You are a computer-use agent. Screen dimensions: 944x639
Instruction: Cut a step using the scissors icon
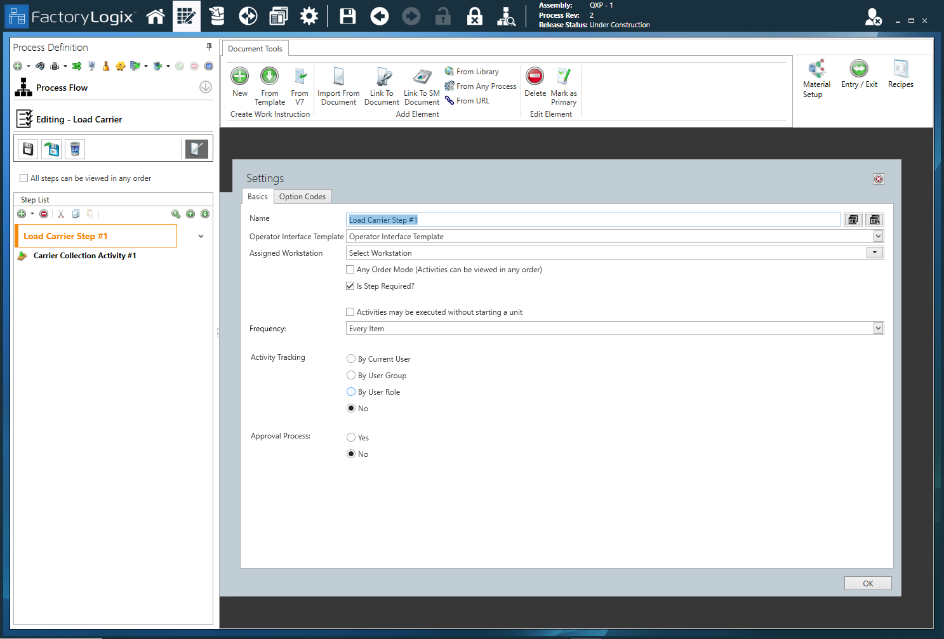click(60, 214)
